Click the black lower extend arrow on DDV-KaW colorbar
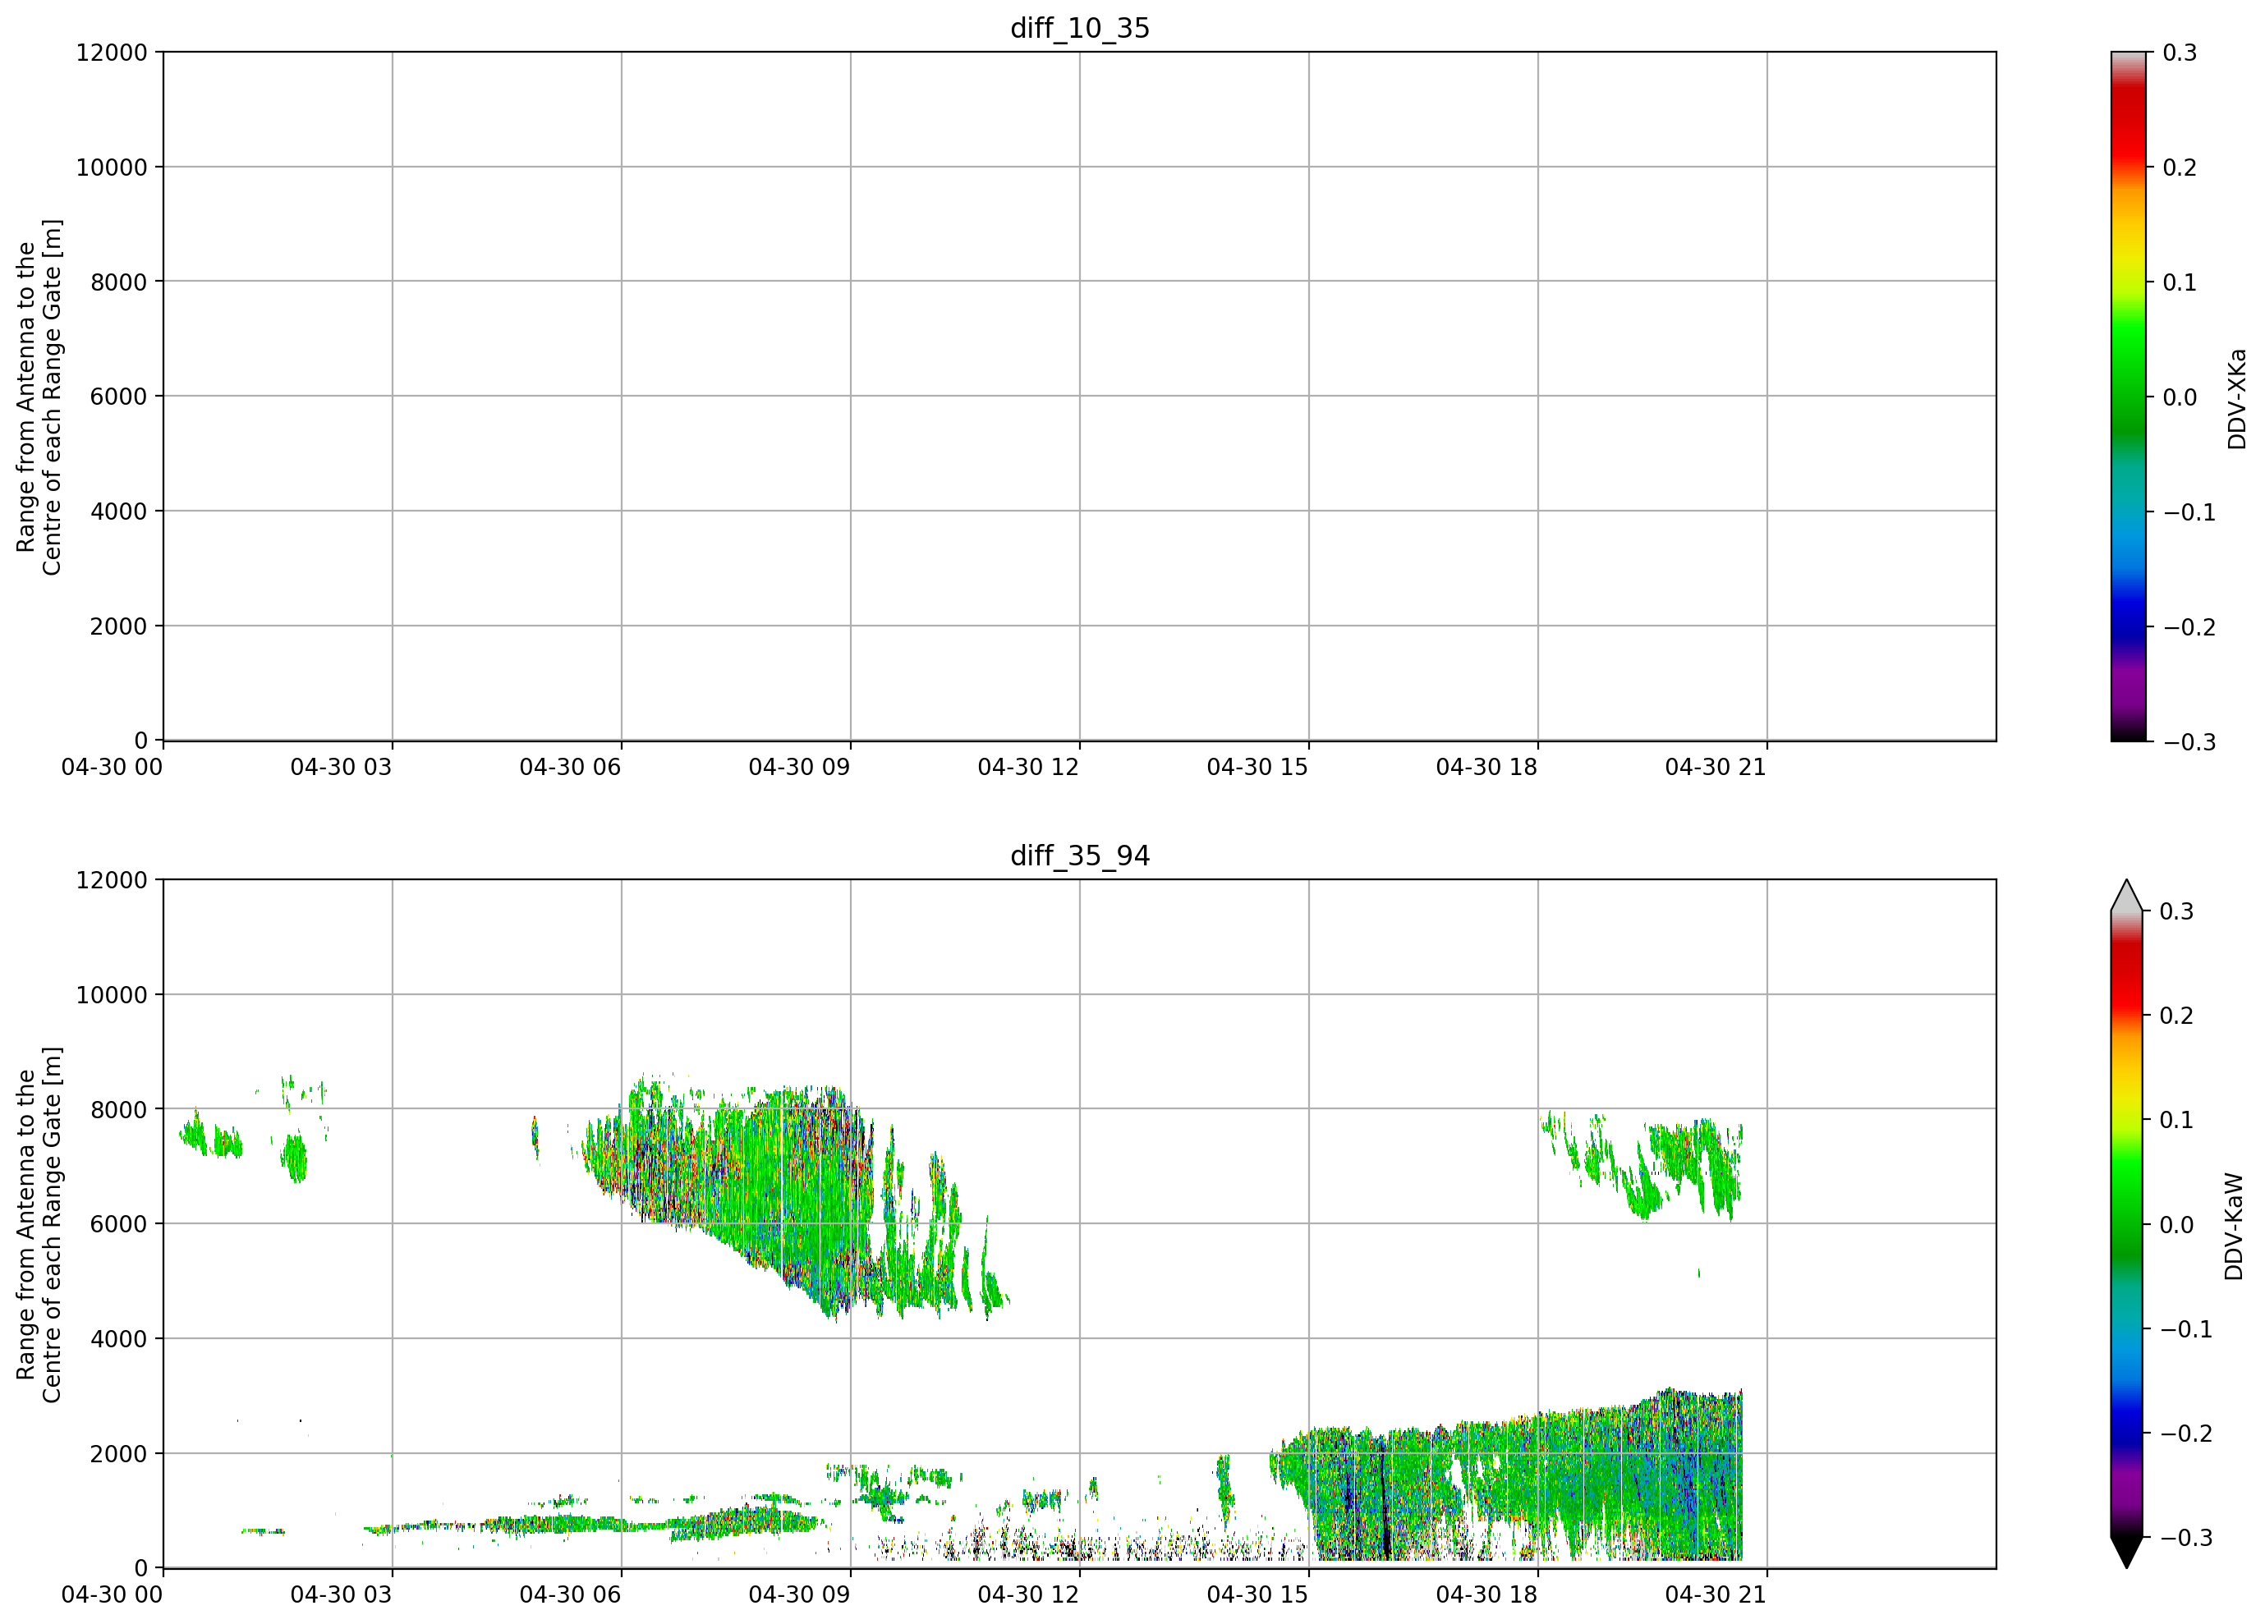 [x=2127, y=1551]
